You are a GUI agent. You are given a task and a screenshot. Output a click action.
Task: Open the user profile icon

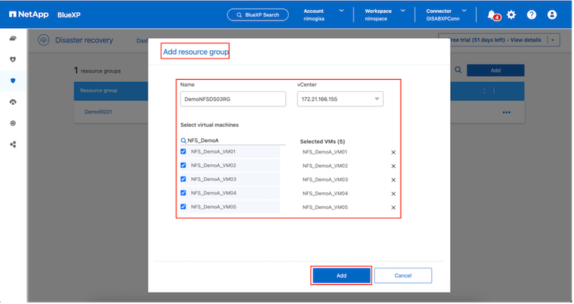point(552,14)
